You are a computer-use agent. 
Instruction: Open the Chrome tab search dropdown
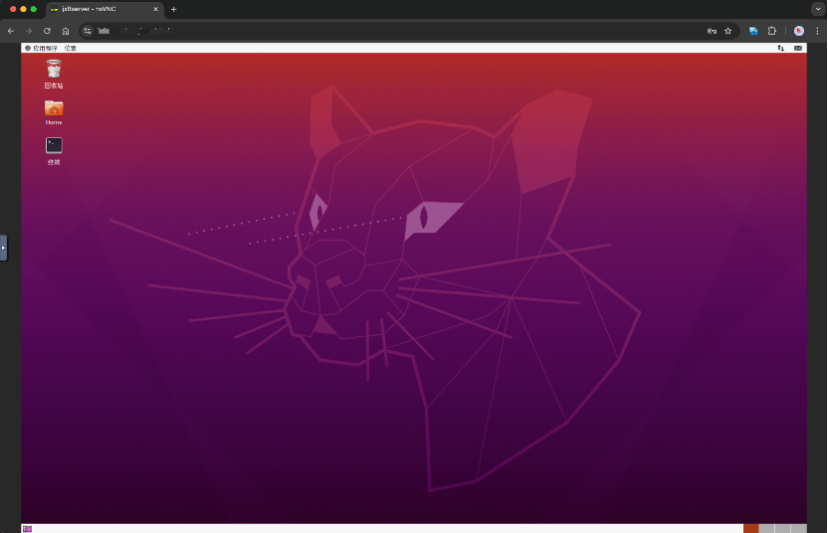pos(817,9)
